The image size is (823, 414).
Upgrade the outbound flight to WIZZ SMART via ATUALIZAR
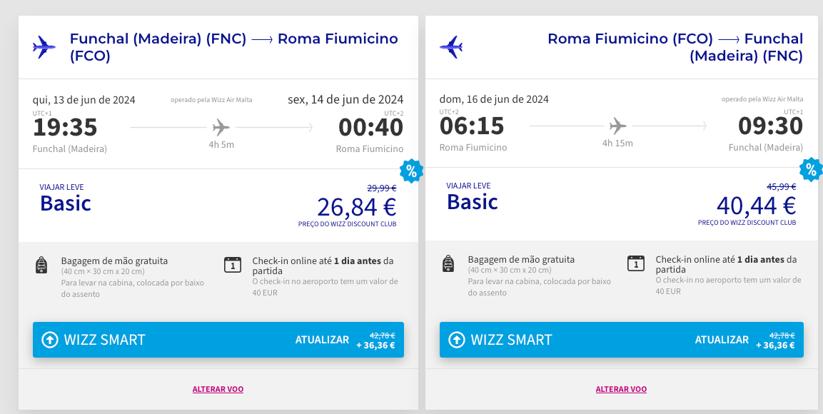(x=322, y=340)
